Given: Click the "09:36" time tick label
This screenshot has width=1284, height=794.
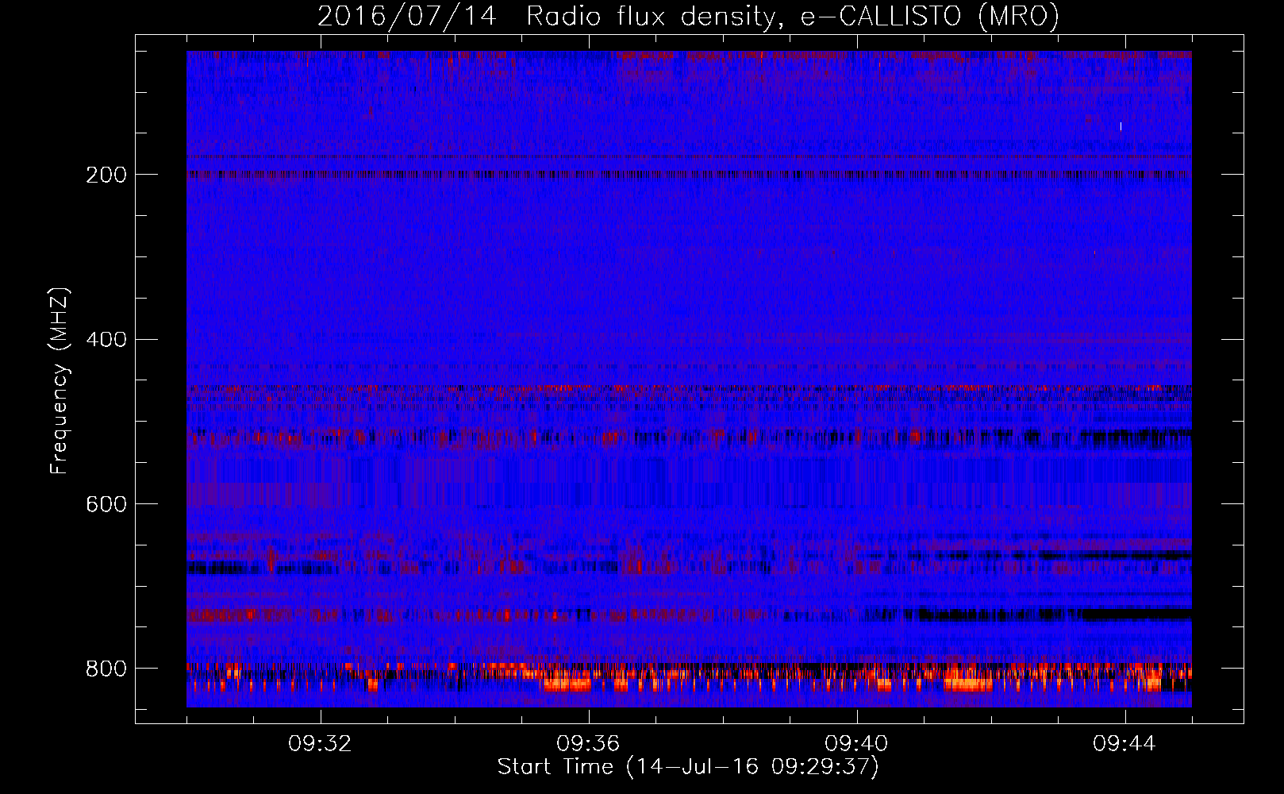Looking at the screenshot, I should click(x=588, y=744).
